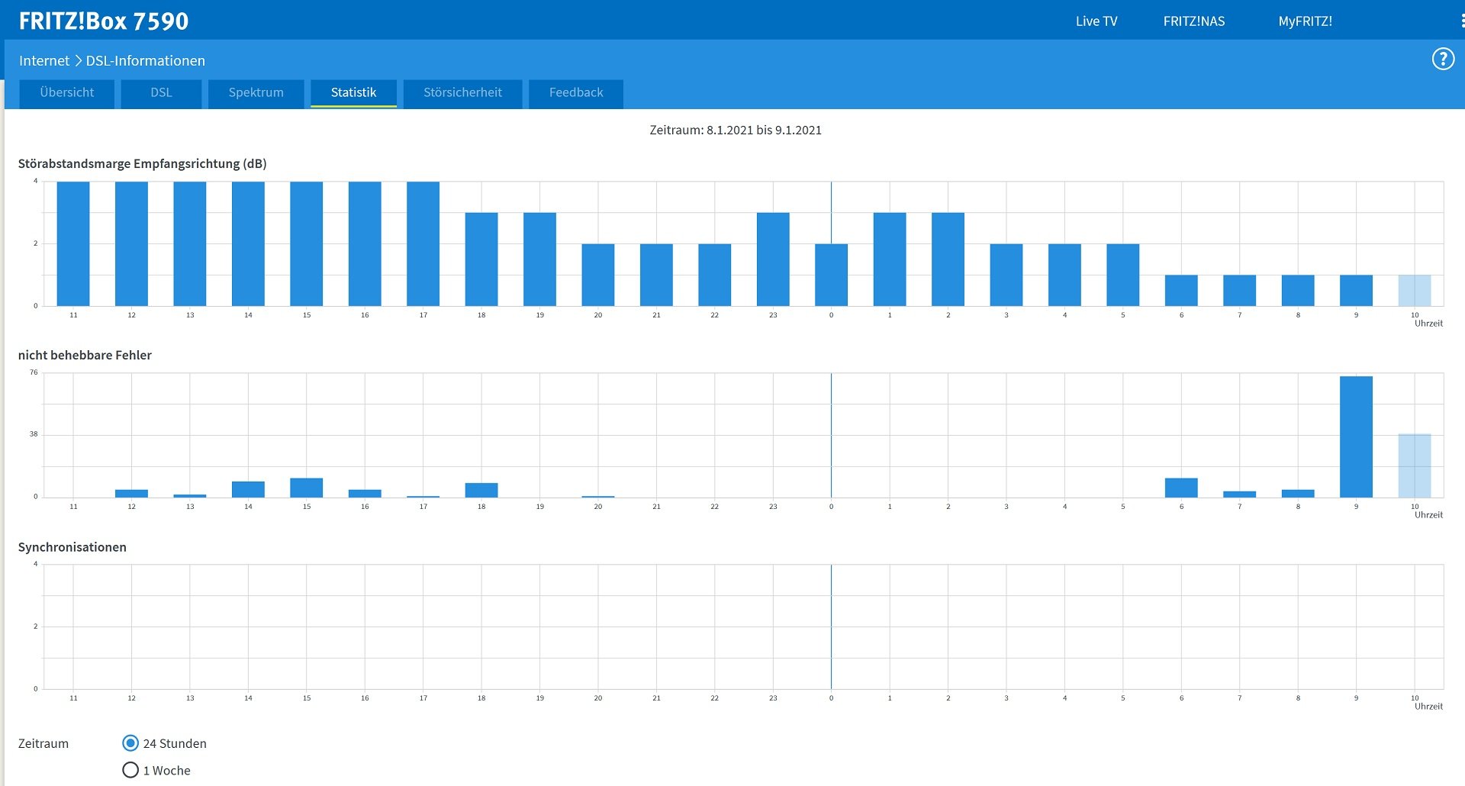Go to the Feedback tab
1465x786 pixels.
pyautogui.click(x=576, y=93)
